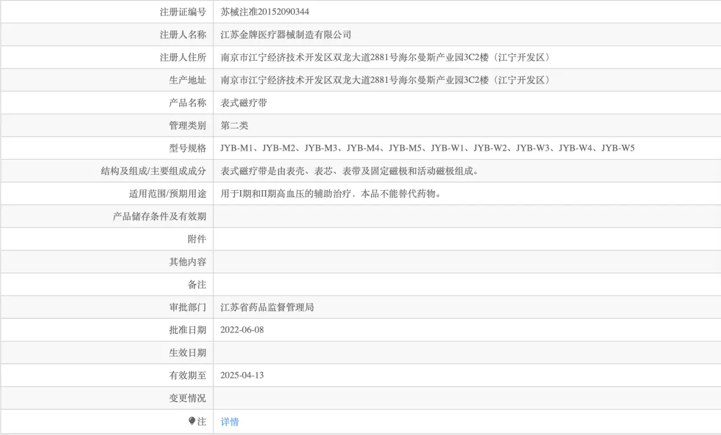The image size is (721, 435).
Task: Click the 注册证编号 label
Action: pos(183,12)
